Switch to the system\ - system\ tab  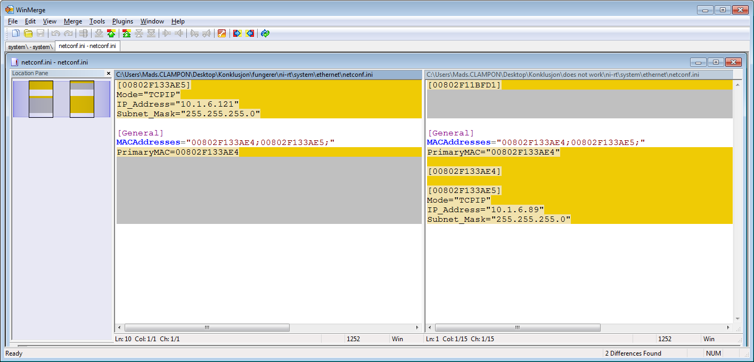[30, 47]
